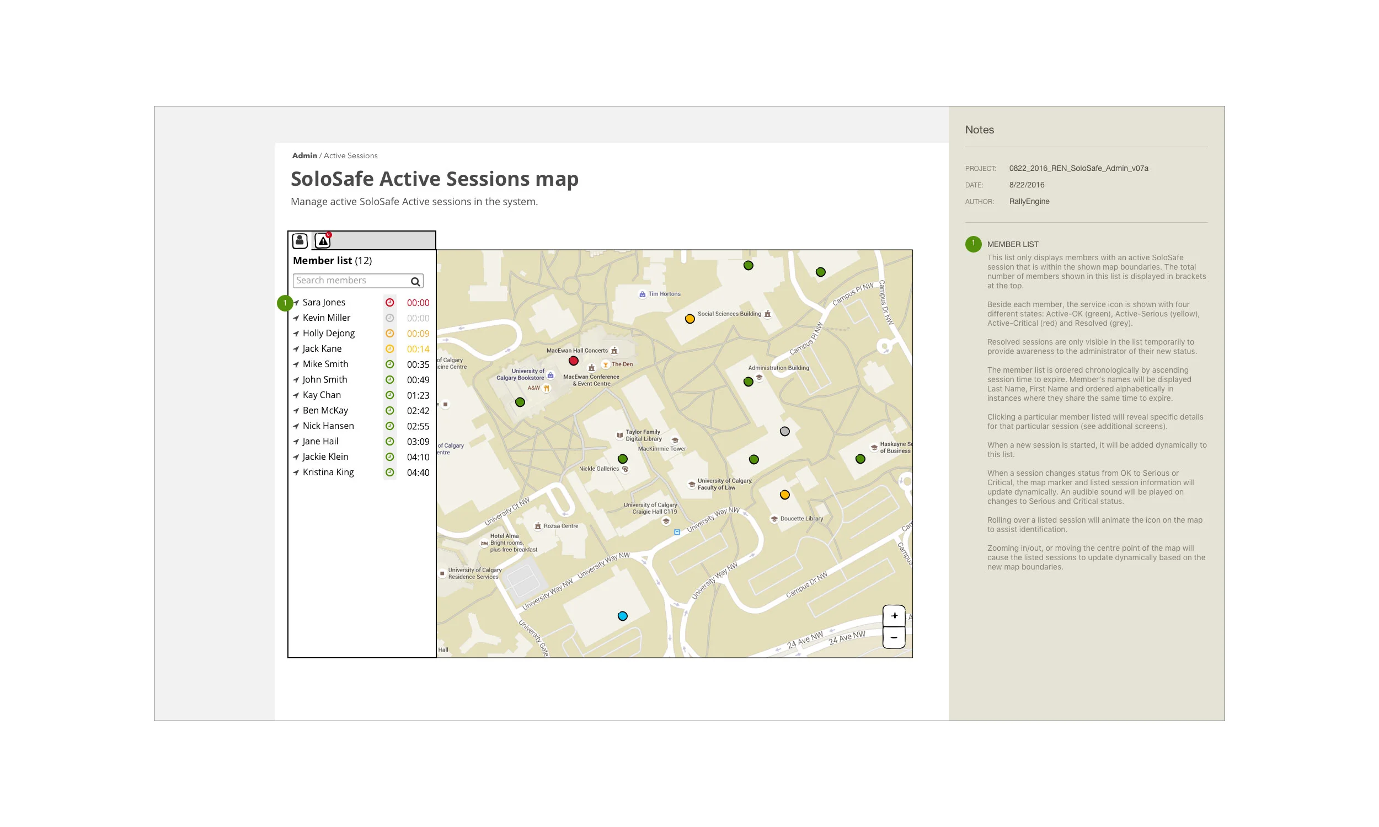Click the magnifier search icon
1379x827 pixels.
point(415,281)
